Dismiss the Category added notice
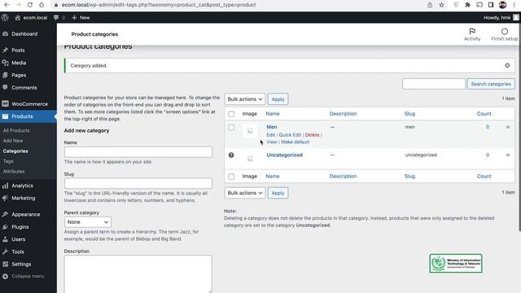 (507, 65)
